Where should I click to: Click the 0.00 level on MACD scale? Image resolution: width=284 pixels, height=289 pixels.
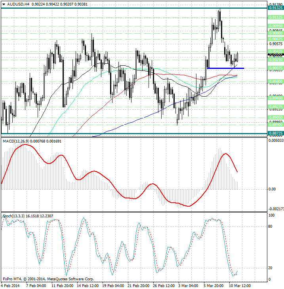coord(272,189)
